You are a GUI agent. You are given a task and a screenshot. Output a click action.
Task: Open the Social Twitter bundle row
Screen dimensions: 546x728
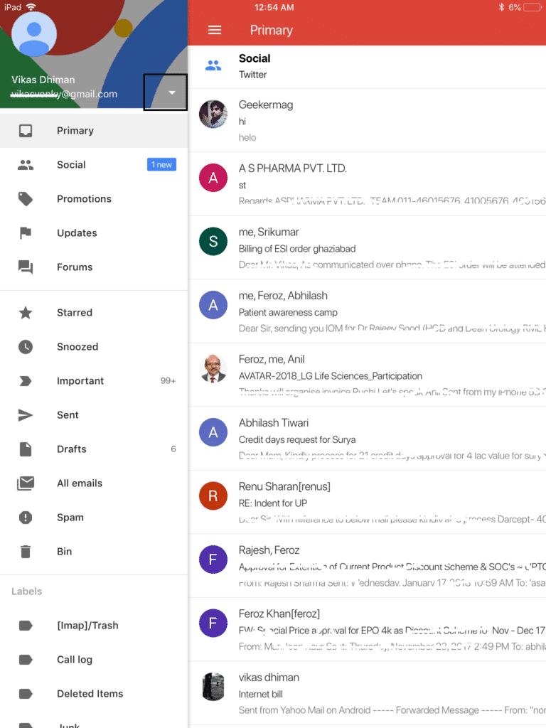tap(367, 66)
